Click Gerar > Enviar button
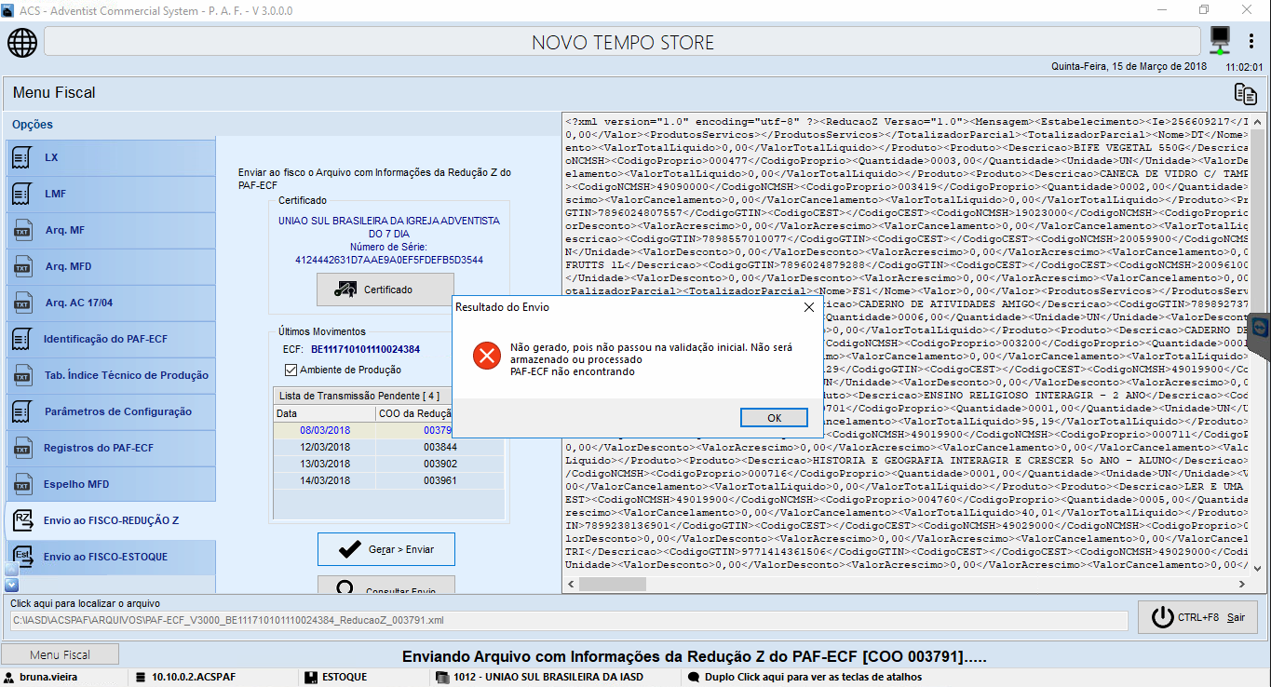1271x687 pixels. point(385,549)
